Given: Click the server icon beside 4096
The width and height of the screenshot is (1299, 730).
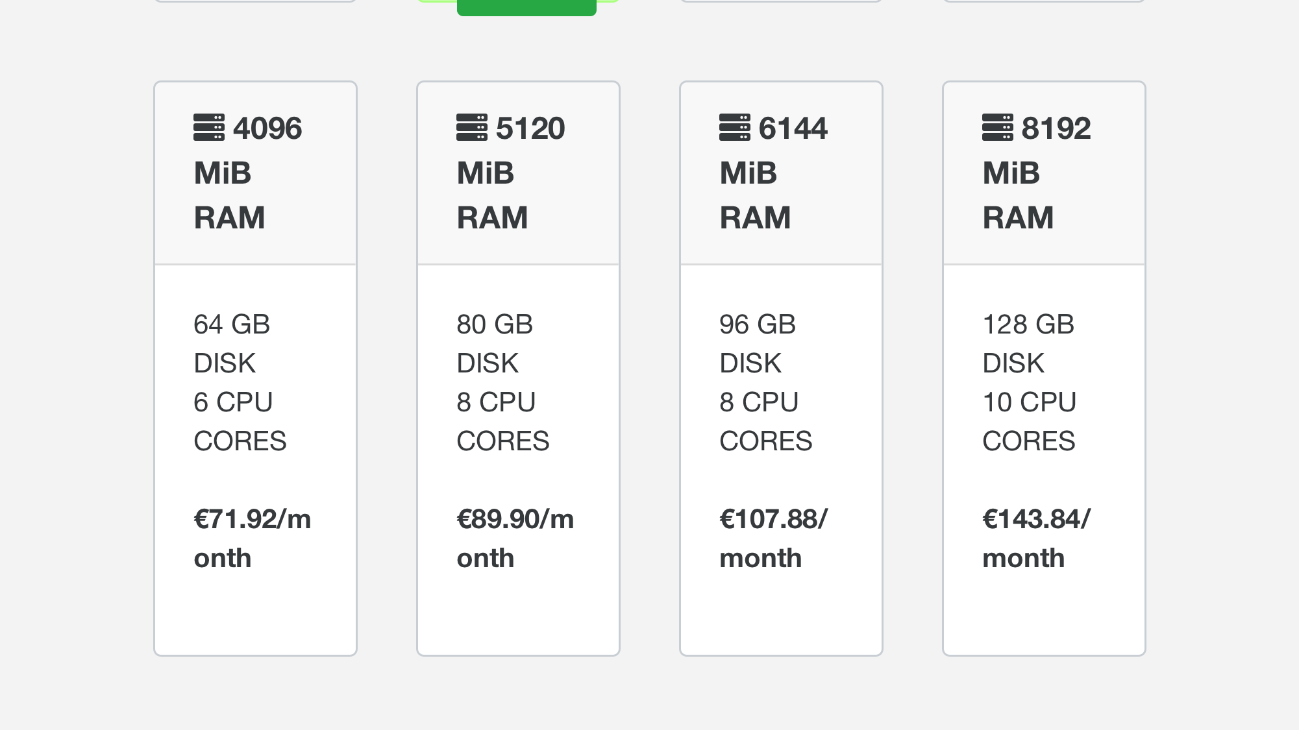Looking at the screenshot, I should [x=209, y=127].
